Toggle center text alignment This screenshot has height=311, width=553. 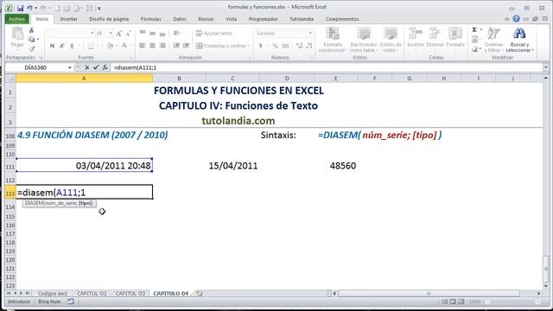(x=152, y=46)
